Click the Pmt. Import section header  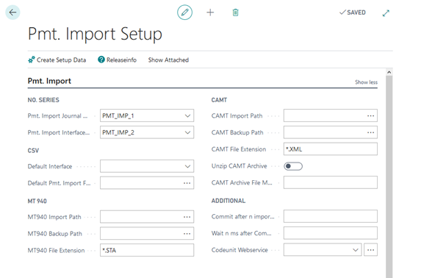click(x=49, y=81)
